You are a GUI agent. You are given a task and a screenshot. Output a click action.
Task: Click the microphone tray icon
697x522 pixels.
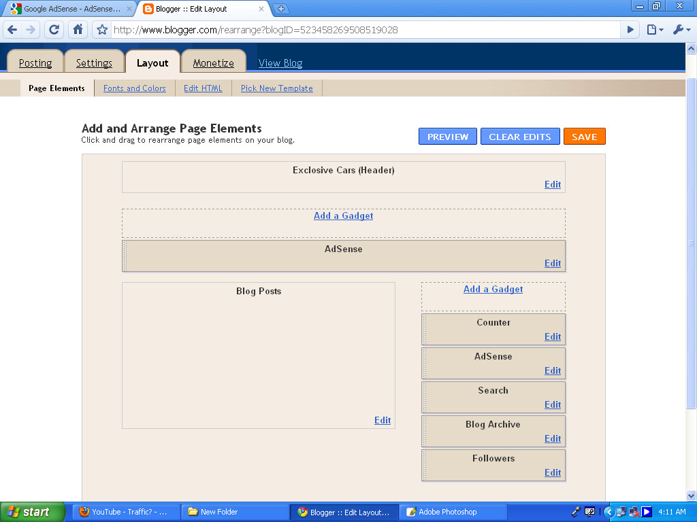(576, 512)
